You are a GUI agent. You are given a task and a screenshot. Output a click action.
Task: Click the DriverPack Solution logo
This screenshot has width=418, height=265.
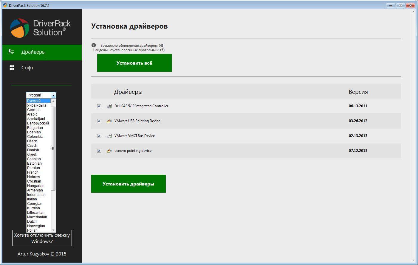(41, 28)
